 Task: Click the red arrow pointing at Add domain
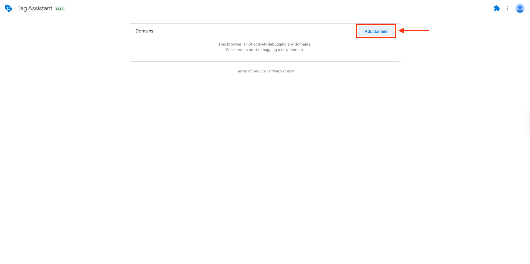pyautogui.click(x=413, y=31)
